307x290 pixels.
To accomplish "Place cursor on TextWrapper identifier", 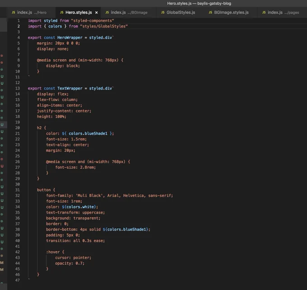I will (70, 88).
